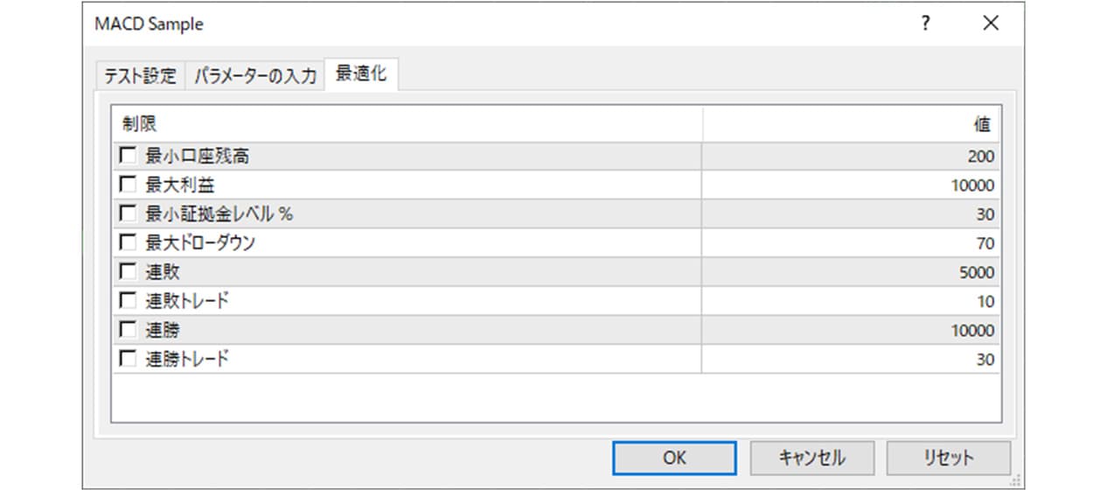Open the パラメーターの入力 tab
The image size is (1107, 490).
coord(254,76)
